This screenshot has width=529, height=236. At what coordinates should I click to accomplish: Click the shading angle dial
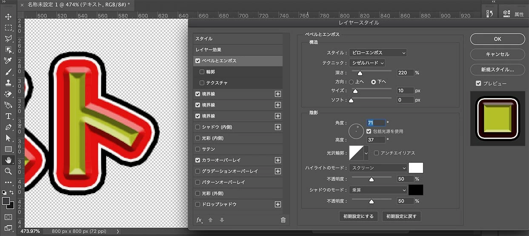357,131
